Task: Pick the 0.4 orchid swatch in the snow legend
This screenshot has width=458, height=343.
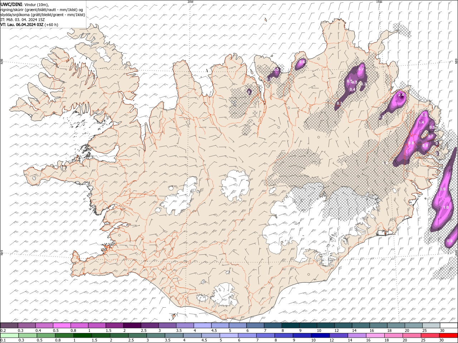Action: click(44, 325)
